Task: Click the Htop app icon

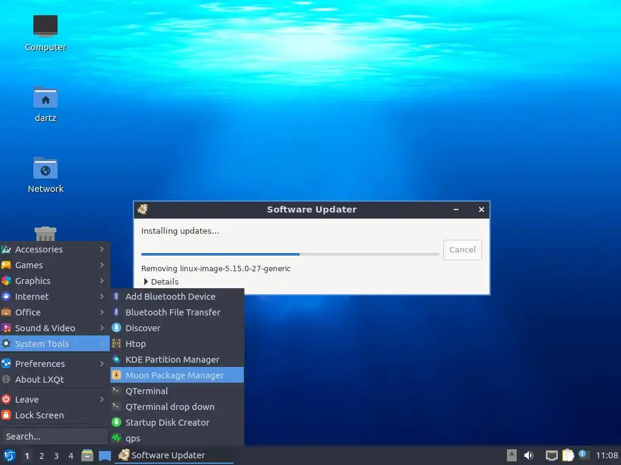Action: click(x=116, y=344)
